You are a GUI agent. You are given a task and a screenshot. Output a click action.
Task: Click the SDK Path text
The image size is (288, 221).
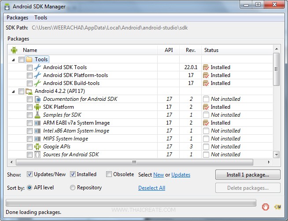tap(110, 28)
